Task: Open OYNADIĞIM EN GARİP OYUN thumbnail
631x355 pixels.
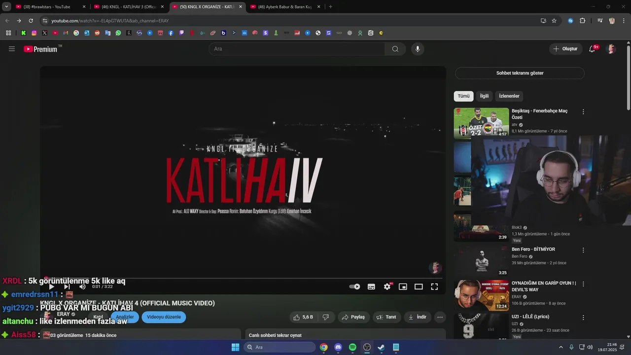Action: tap(481, 295)
